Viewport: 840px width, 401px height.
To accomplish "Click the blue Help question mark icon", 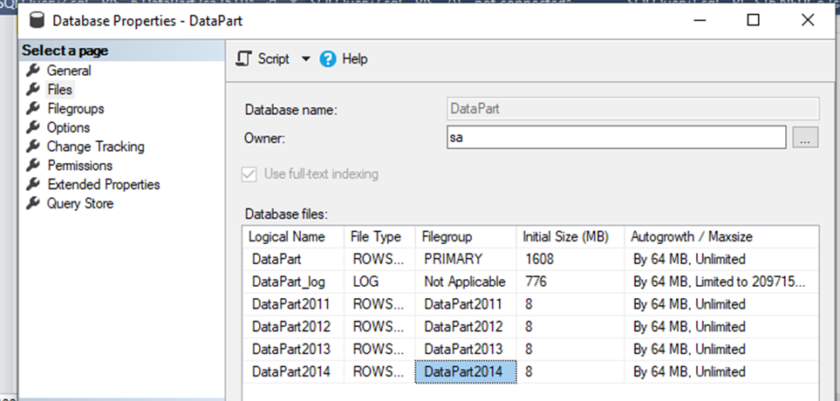I will 328,59.
